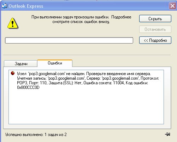177x142 pixels.
Task: Click the empty area of the errors list
Action: [x=86, y=106]
